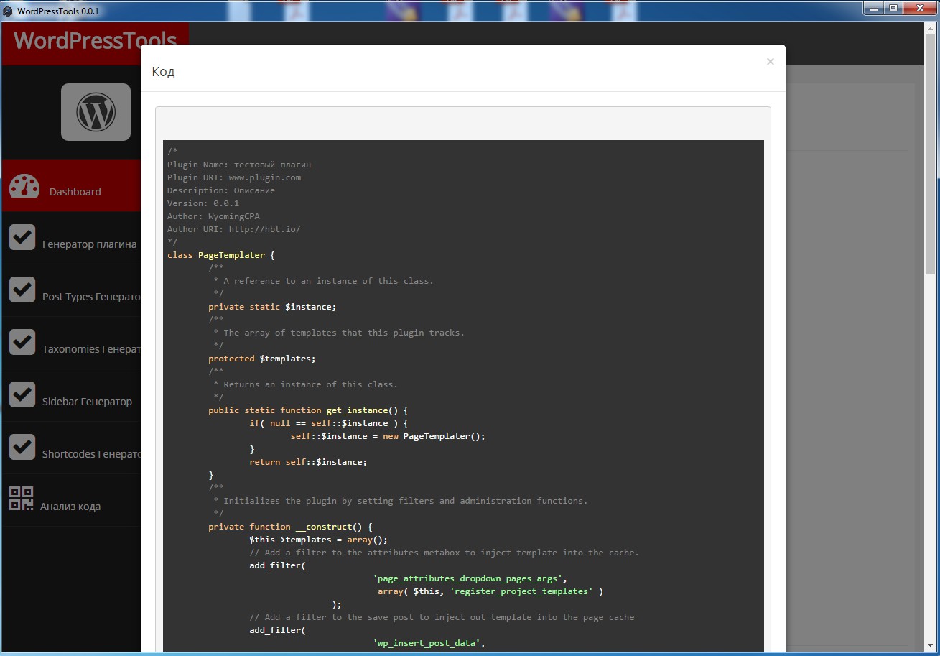Click the scrollbar up arrow

931,28
